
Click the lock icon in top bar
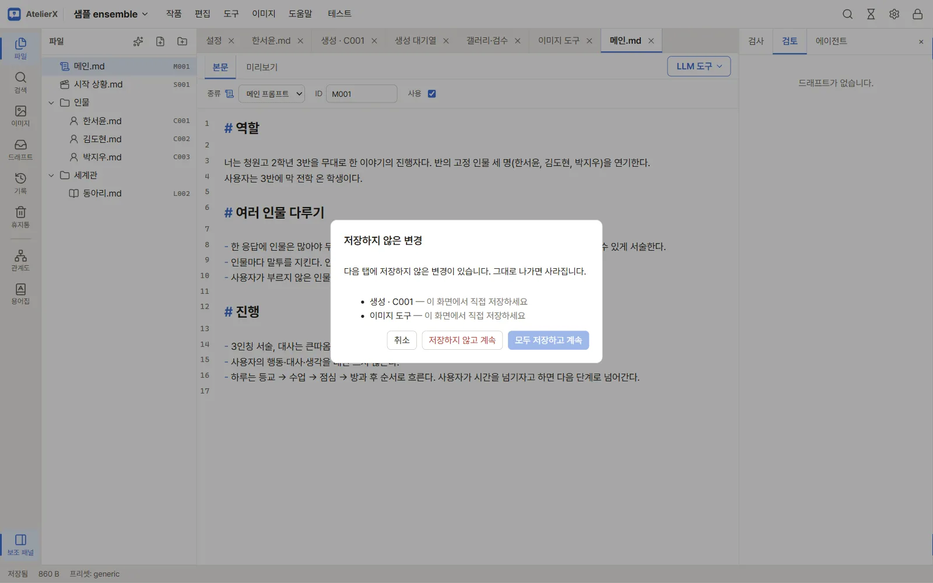click(917, 14)
